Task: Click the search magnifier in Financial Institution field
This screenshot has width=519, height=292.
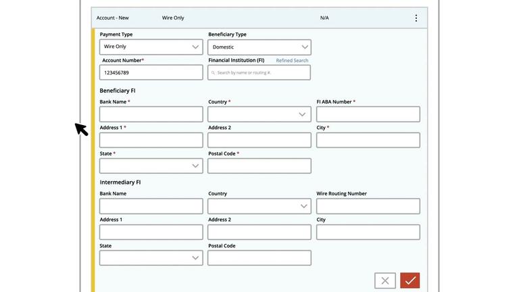Action: coord(213,73)
